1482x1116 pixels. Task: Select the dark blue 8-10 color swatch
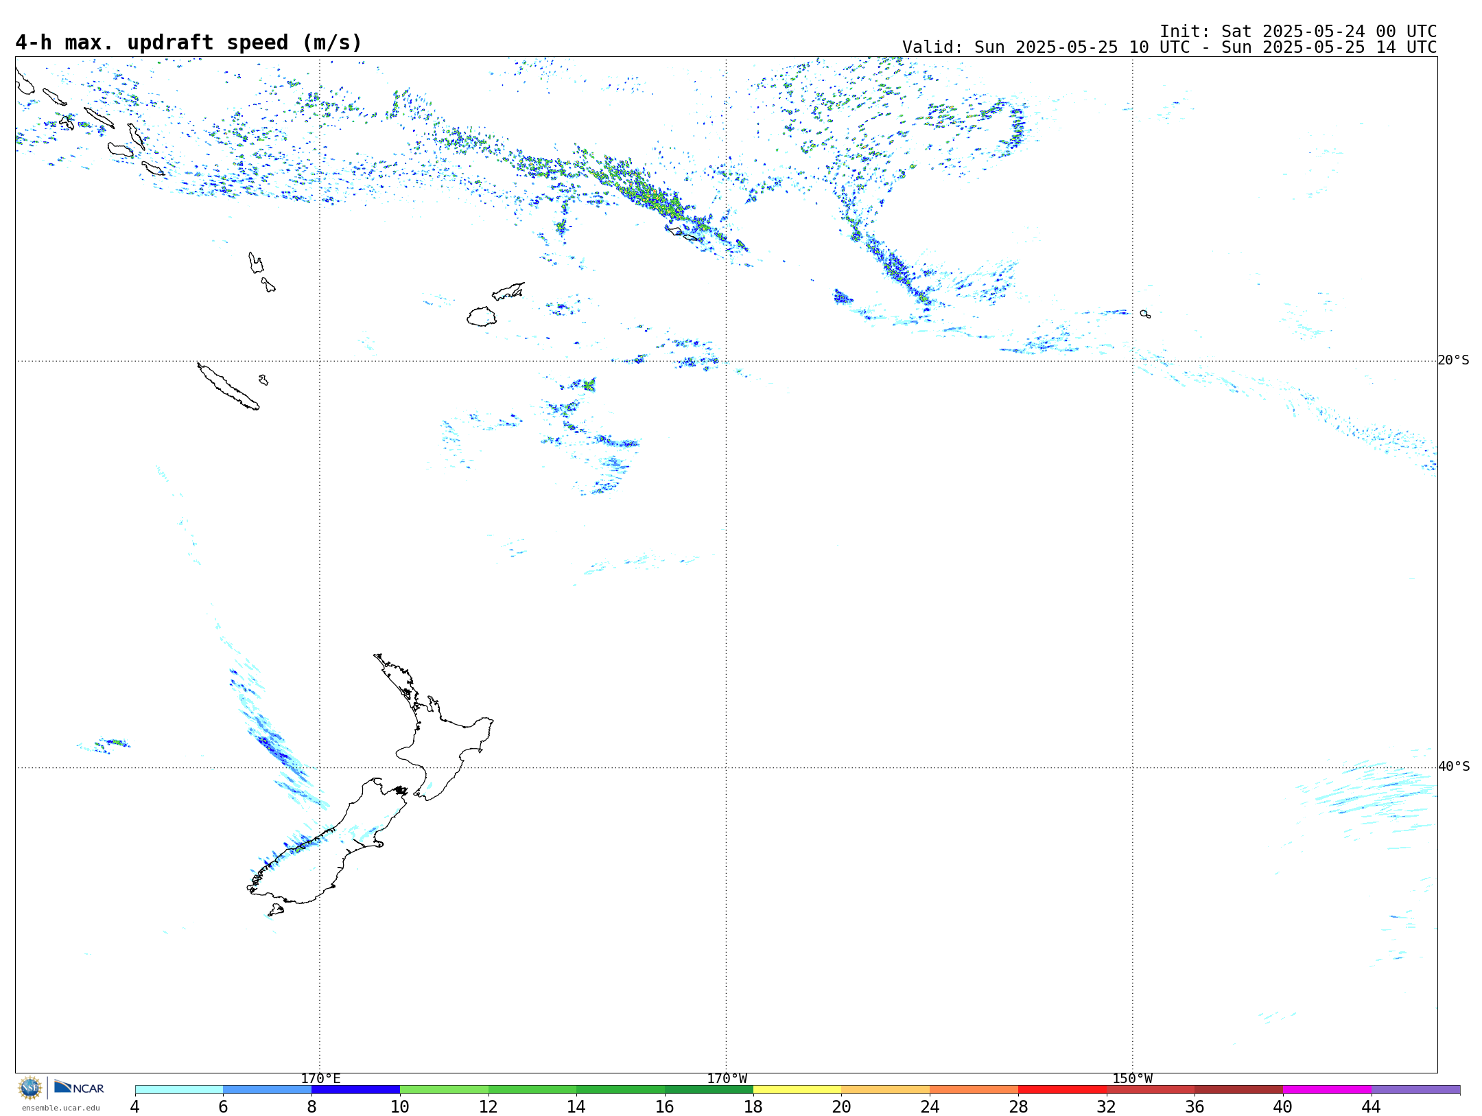click(356, 1090)
